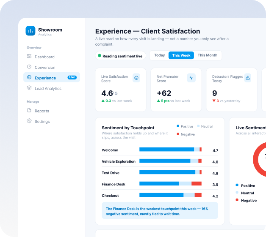The height and width of the screenshot is (237, 266).
Task: Click the Checkout sentiment bar
Action: (x=170, y=195)
